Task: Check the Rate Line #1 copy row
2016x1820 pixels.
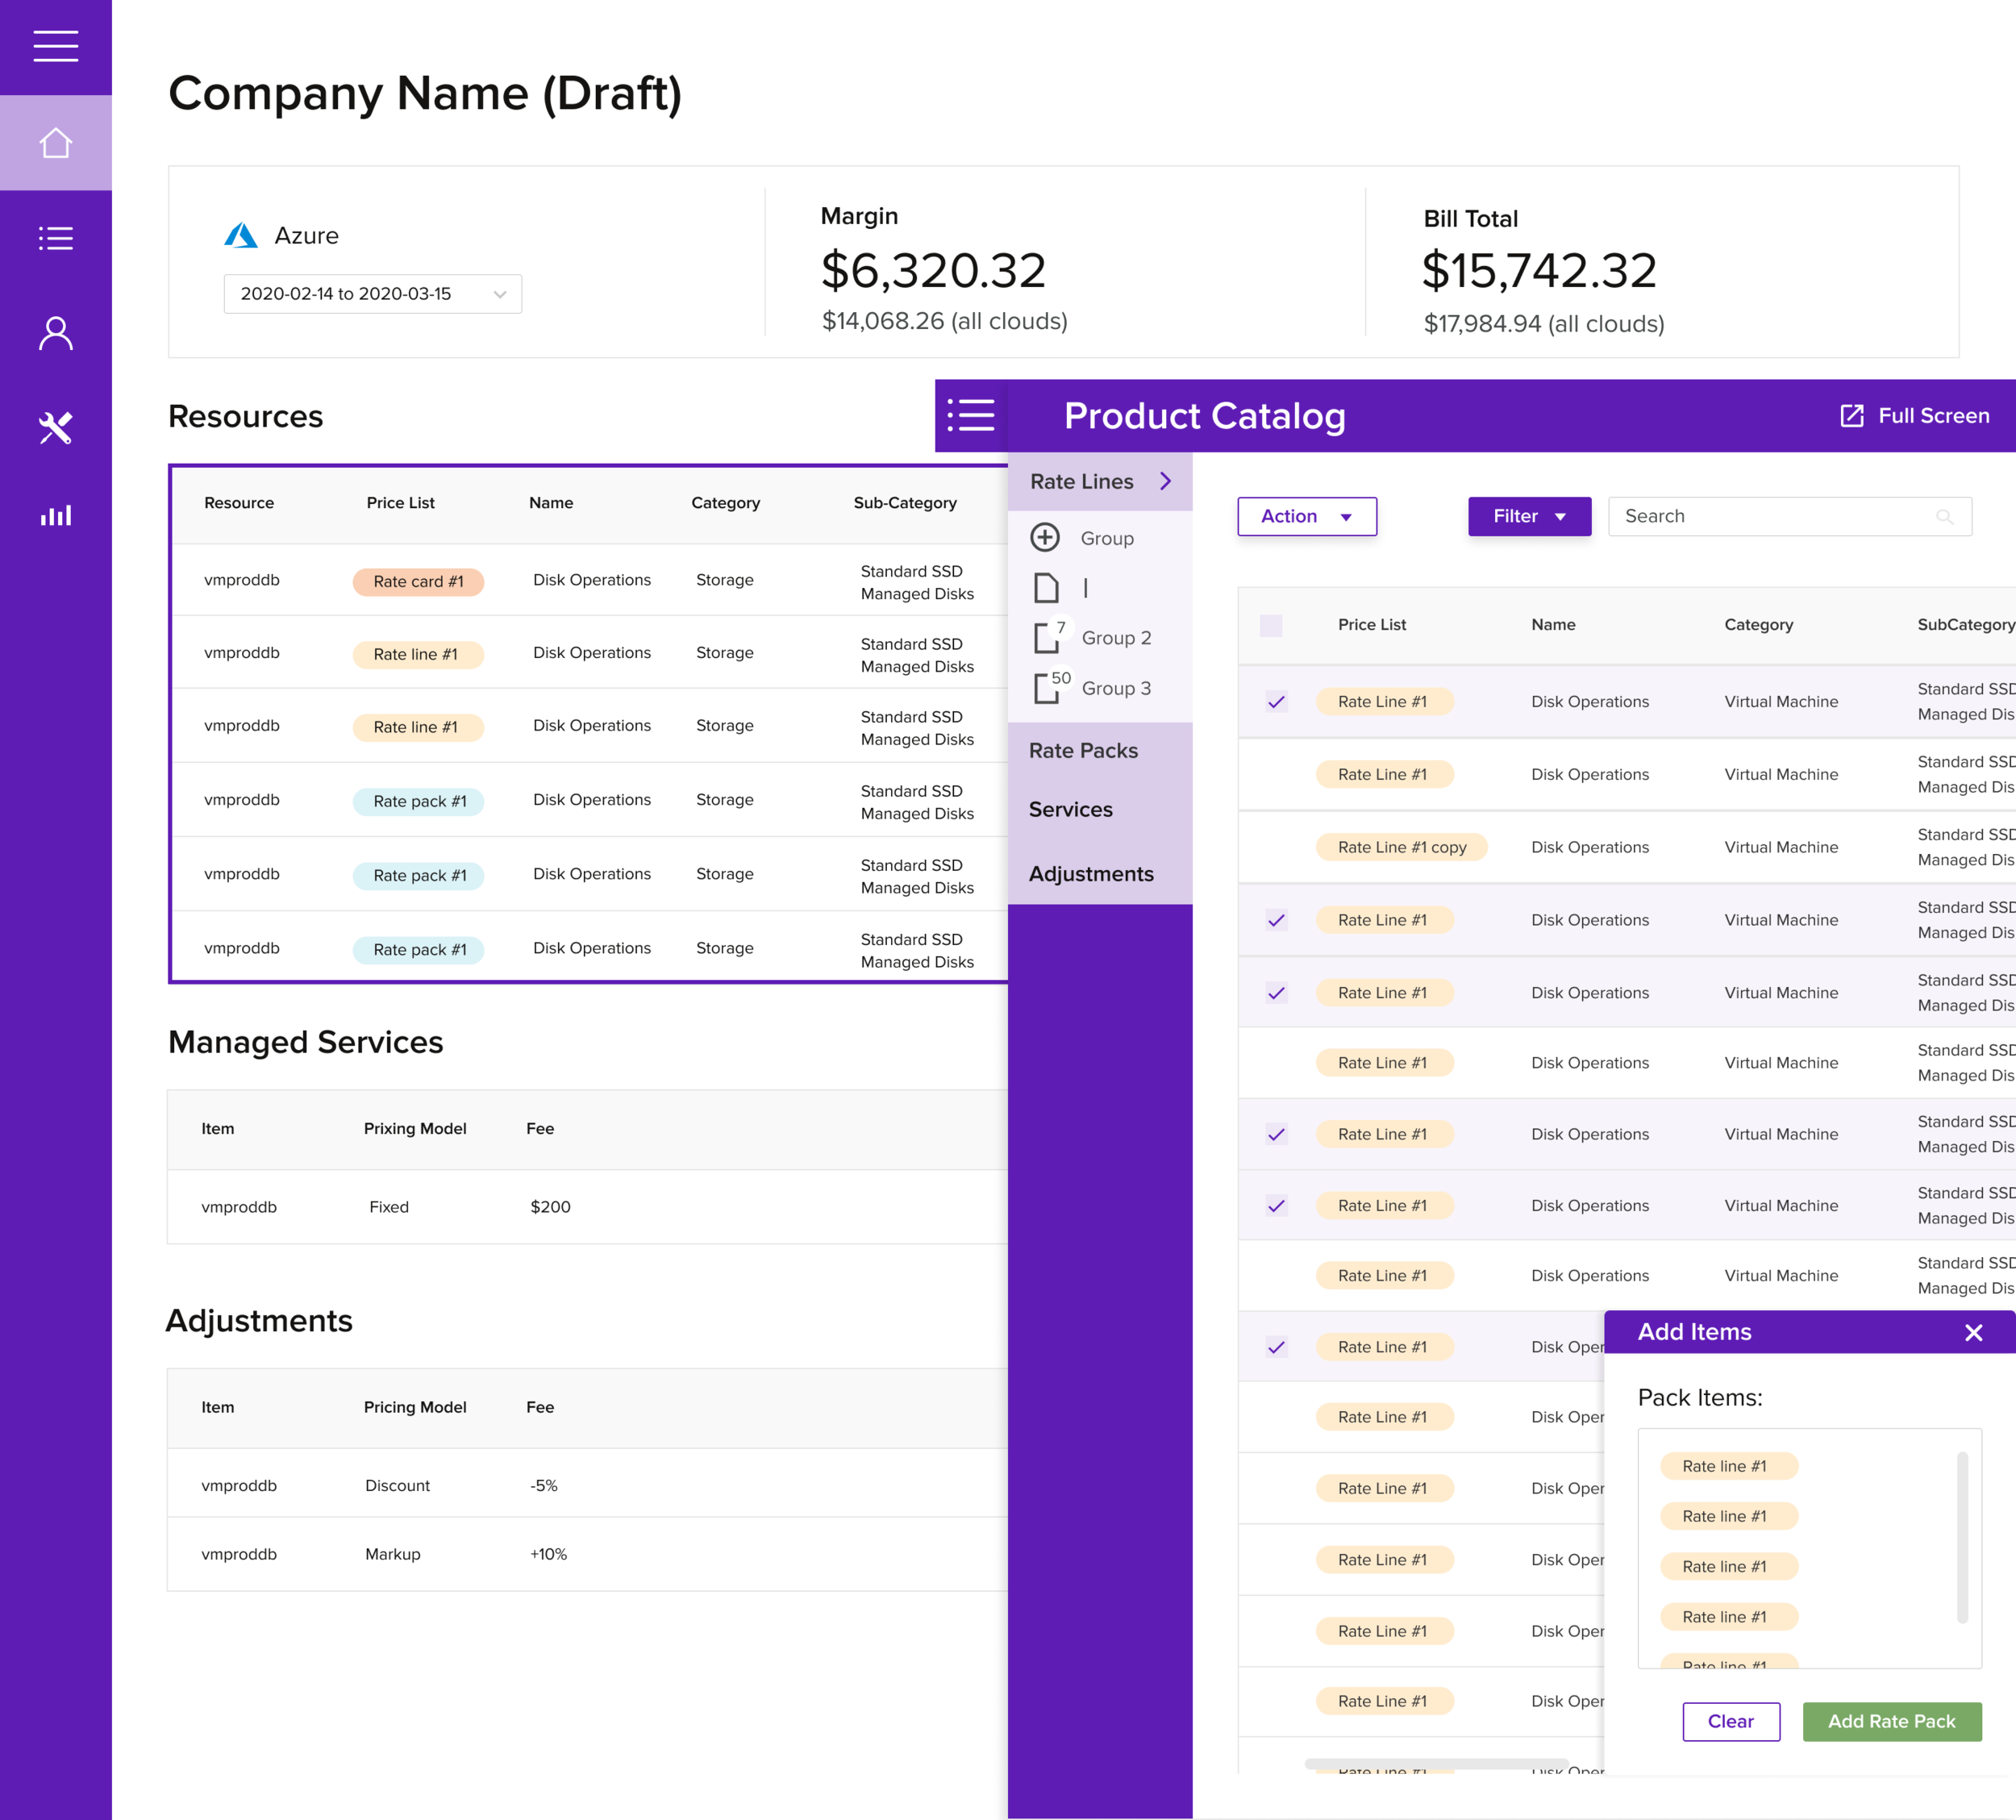Action: pyautogui.click(x=1276, y=847)
